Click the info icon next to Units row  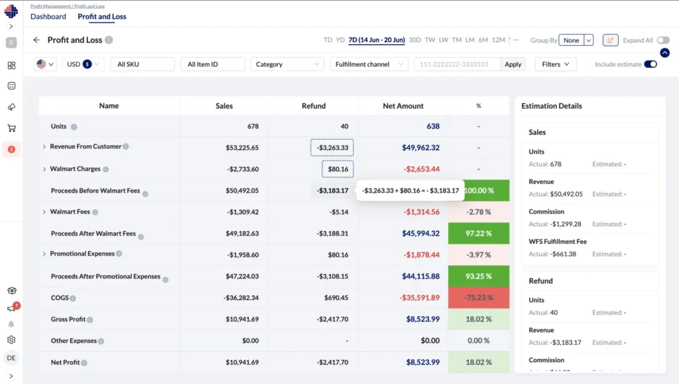[x=74, y=126]
